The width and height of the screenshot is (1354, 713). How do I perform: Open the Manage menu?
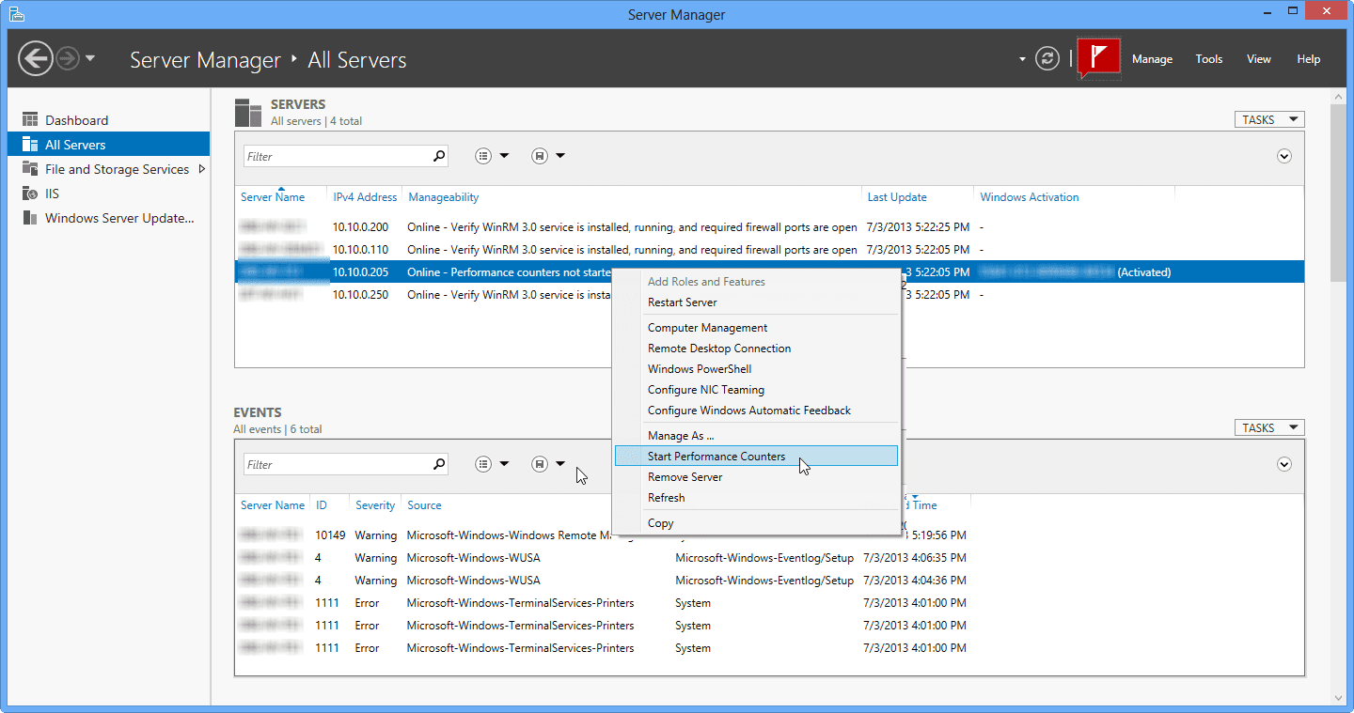pyautogui.click(x=1152, y=59)
